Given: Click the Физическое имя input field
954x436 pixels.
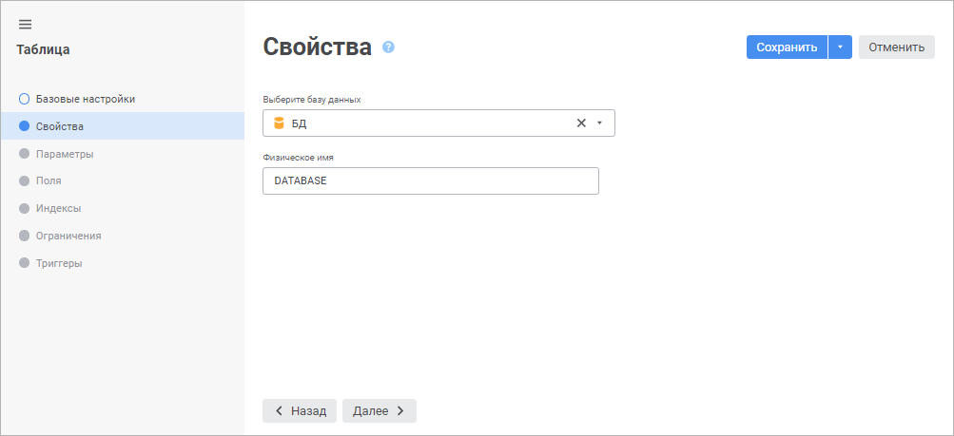Looking at the screenshot, I should tap(430, 181).
